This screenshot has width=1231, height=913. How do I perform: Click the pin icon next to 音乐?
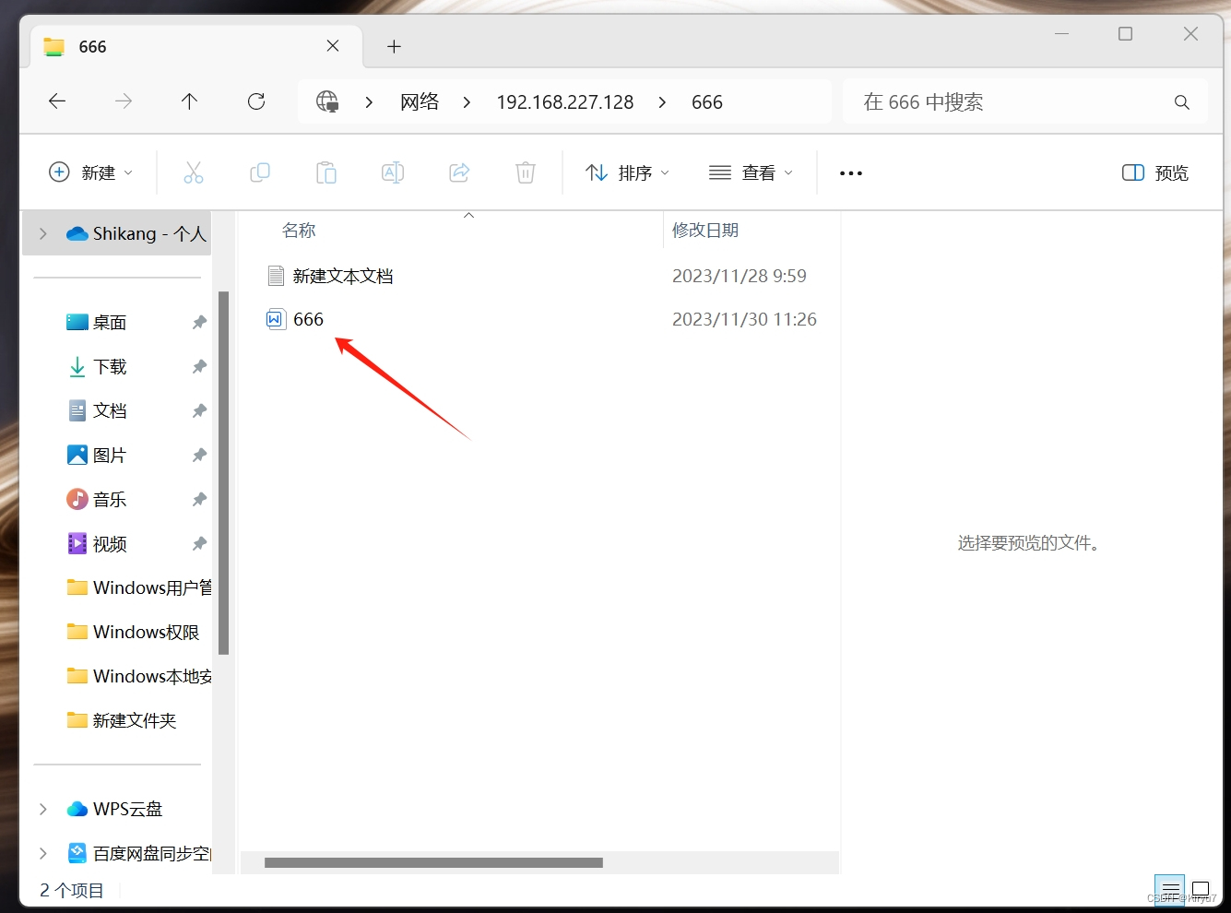[x=199, y=499]
